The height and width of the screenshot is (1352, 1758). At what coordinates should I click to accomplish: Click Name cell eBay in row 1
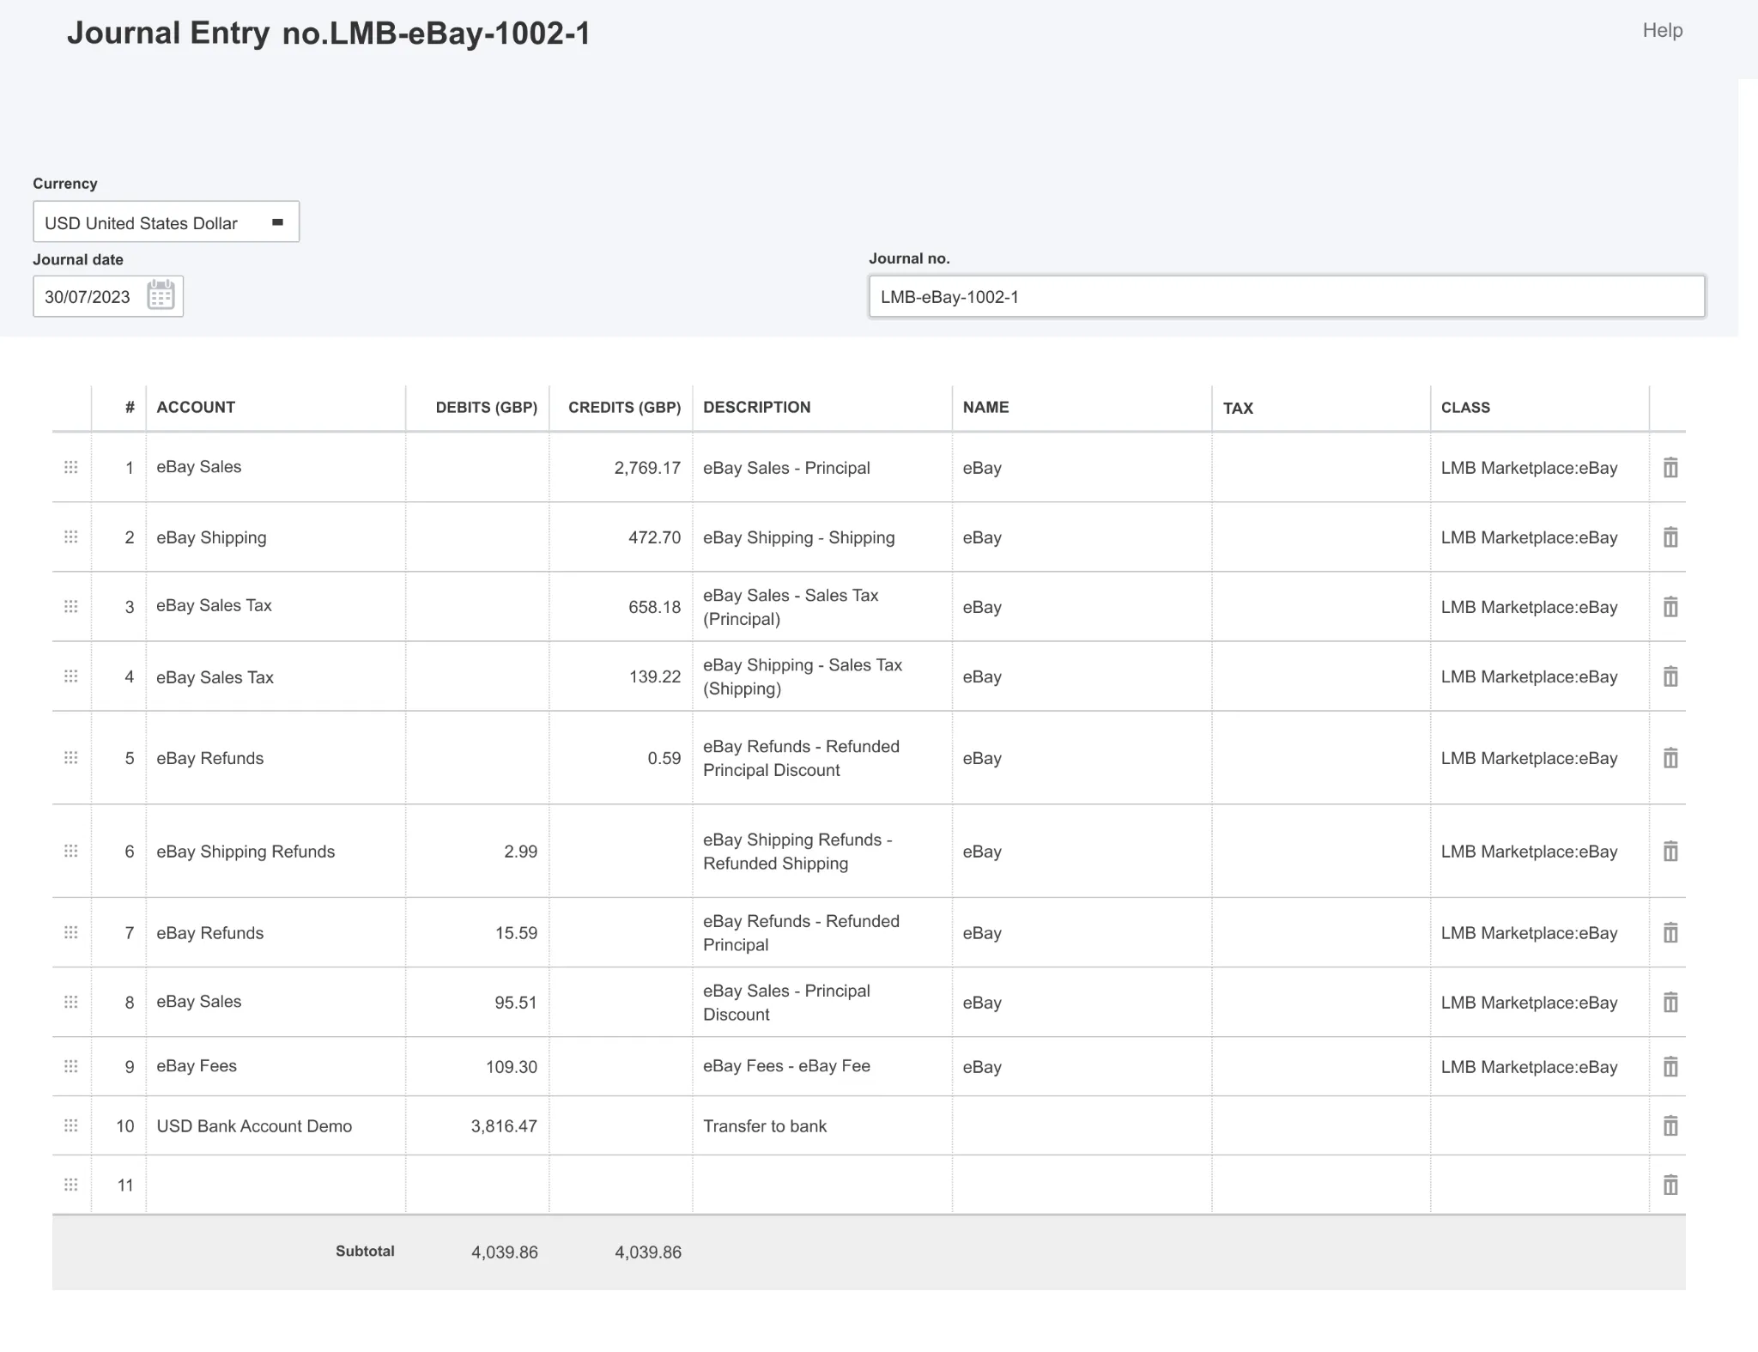coord(1082,468)
